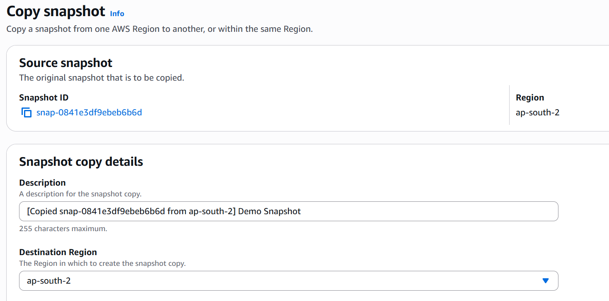609x301 pixels.
Task: Click the ap-south-2 value under the Region label
Action: pos(537,112)
